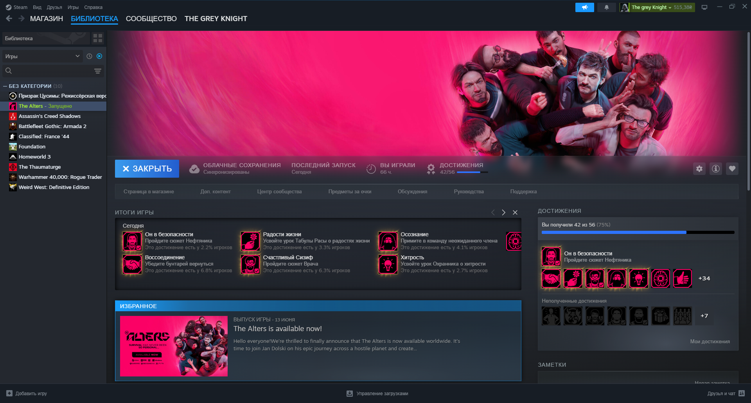Click thumbs-up achievement icon in sidebar
Image resolution: width=751 pixels, height=403 pixels.
pos(683,278)
